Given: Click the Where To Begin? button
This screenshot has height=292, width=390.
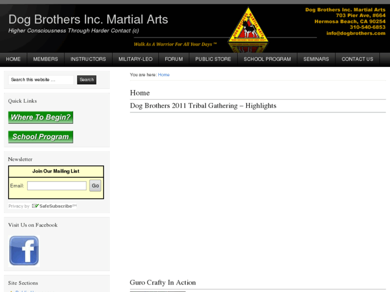Looking at the screenshot, I should click(x=41, y=117).
